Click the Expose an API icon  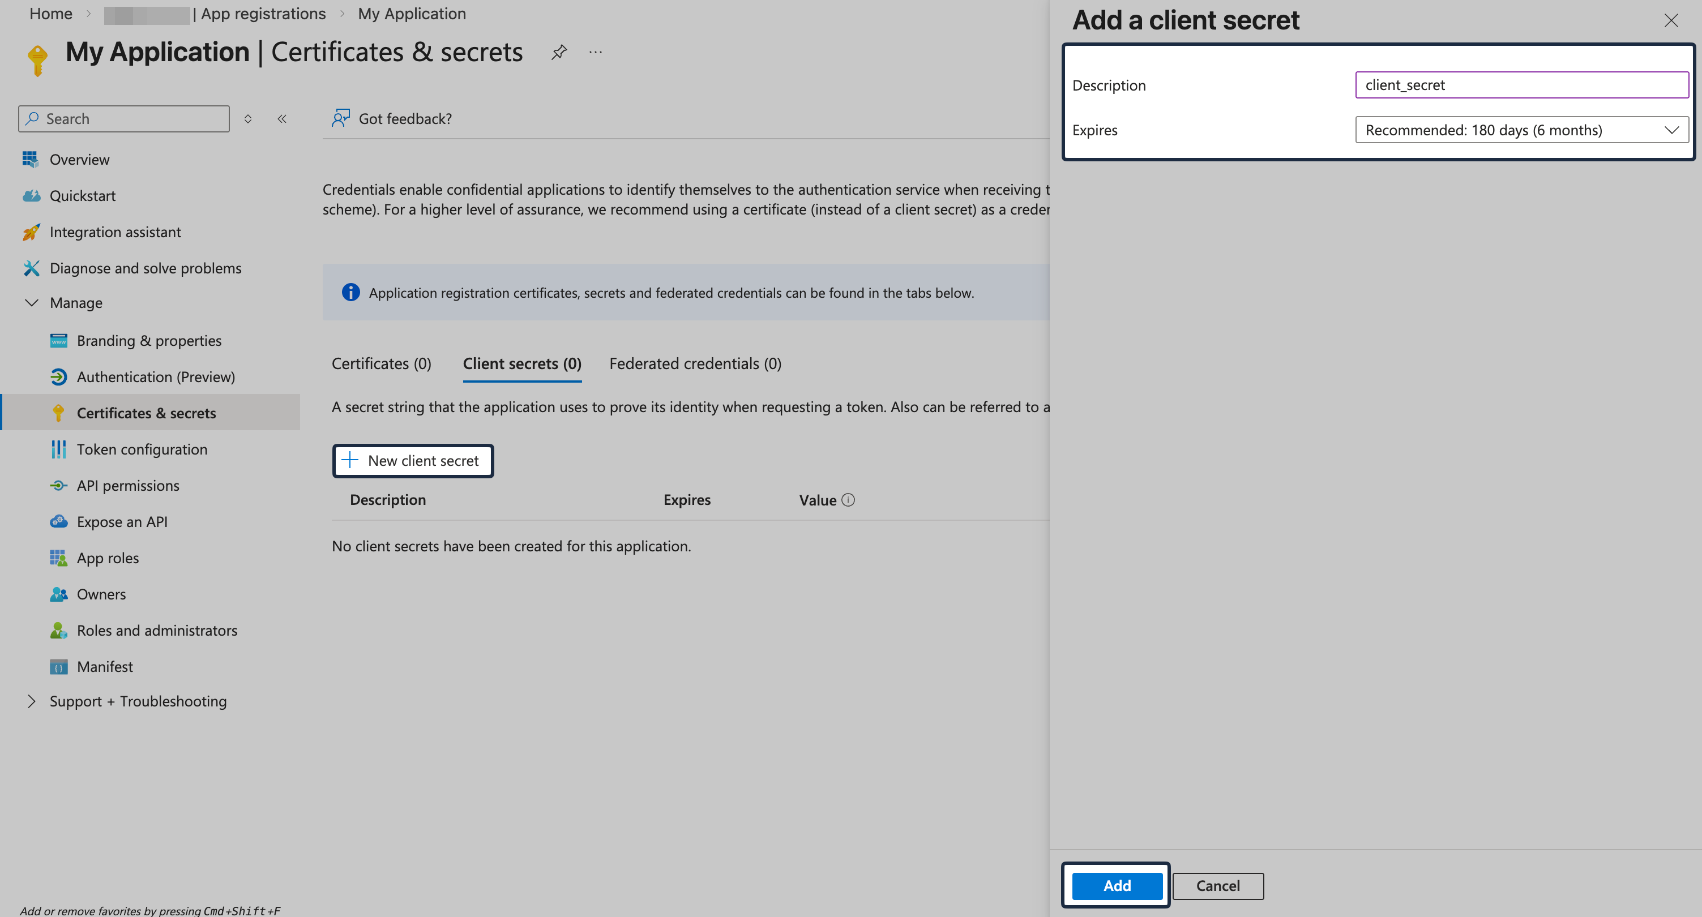pyautogui.click(x=58, y=521)
